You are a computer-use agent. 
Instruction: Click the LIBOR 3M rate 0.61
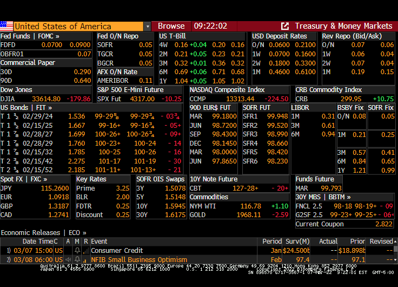pyautogui.click(x=328, y=126)
